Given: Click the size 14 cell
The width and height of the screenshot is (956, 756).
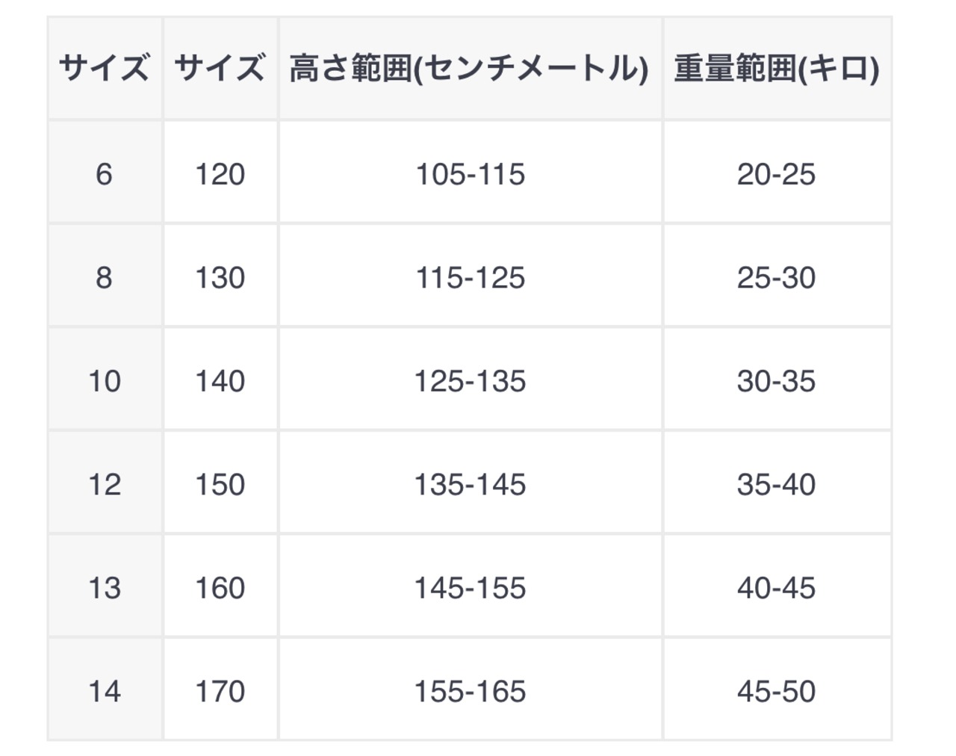Looking at the screenshot, I should click(x=105, y=689).
